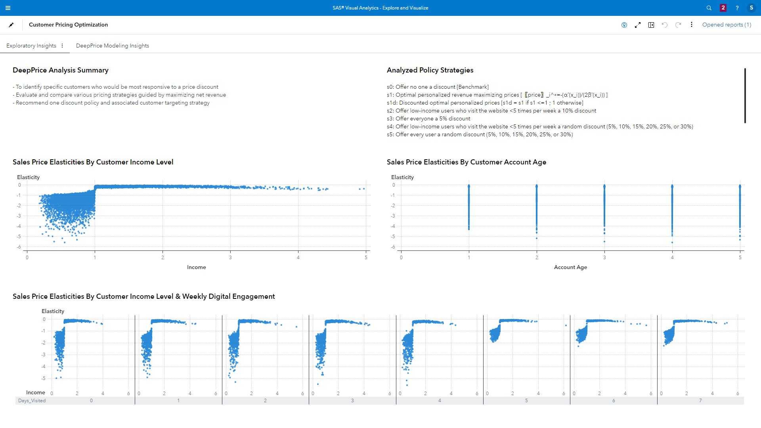Open the Opened reports (1) list
This screenshot has height=428, width=761.
click(x=727, y=25)
